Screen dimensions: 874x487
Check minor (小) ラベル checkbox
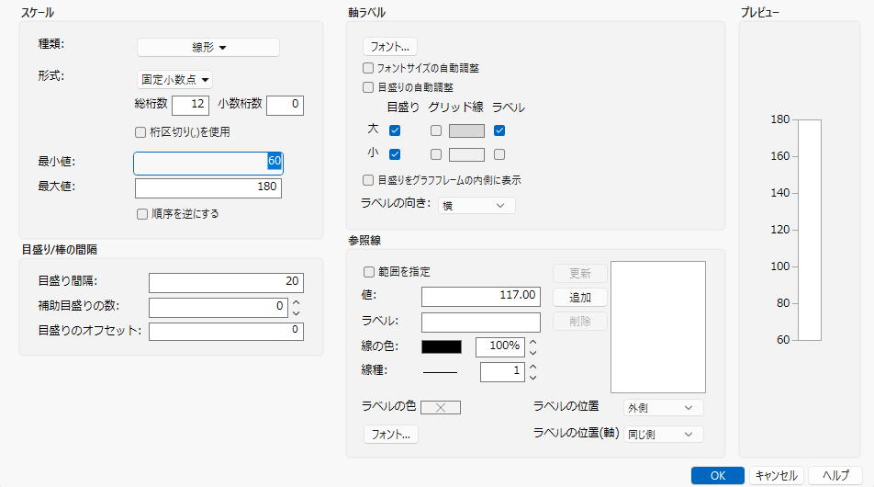[499, 154]
